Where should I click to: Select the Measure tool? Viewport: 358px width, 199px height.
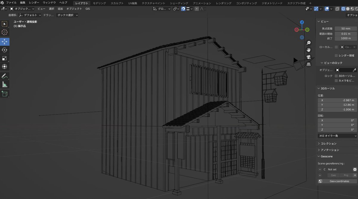click(x=5, y=84)
